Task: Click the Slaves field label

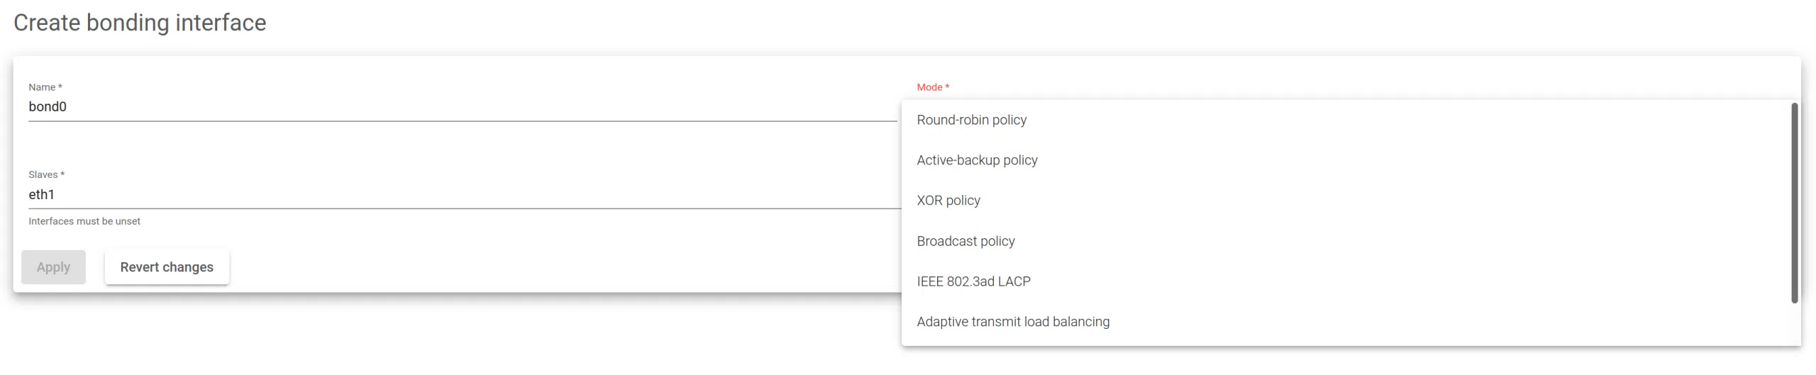Action: (43, 174)
